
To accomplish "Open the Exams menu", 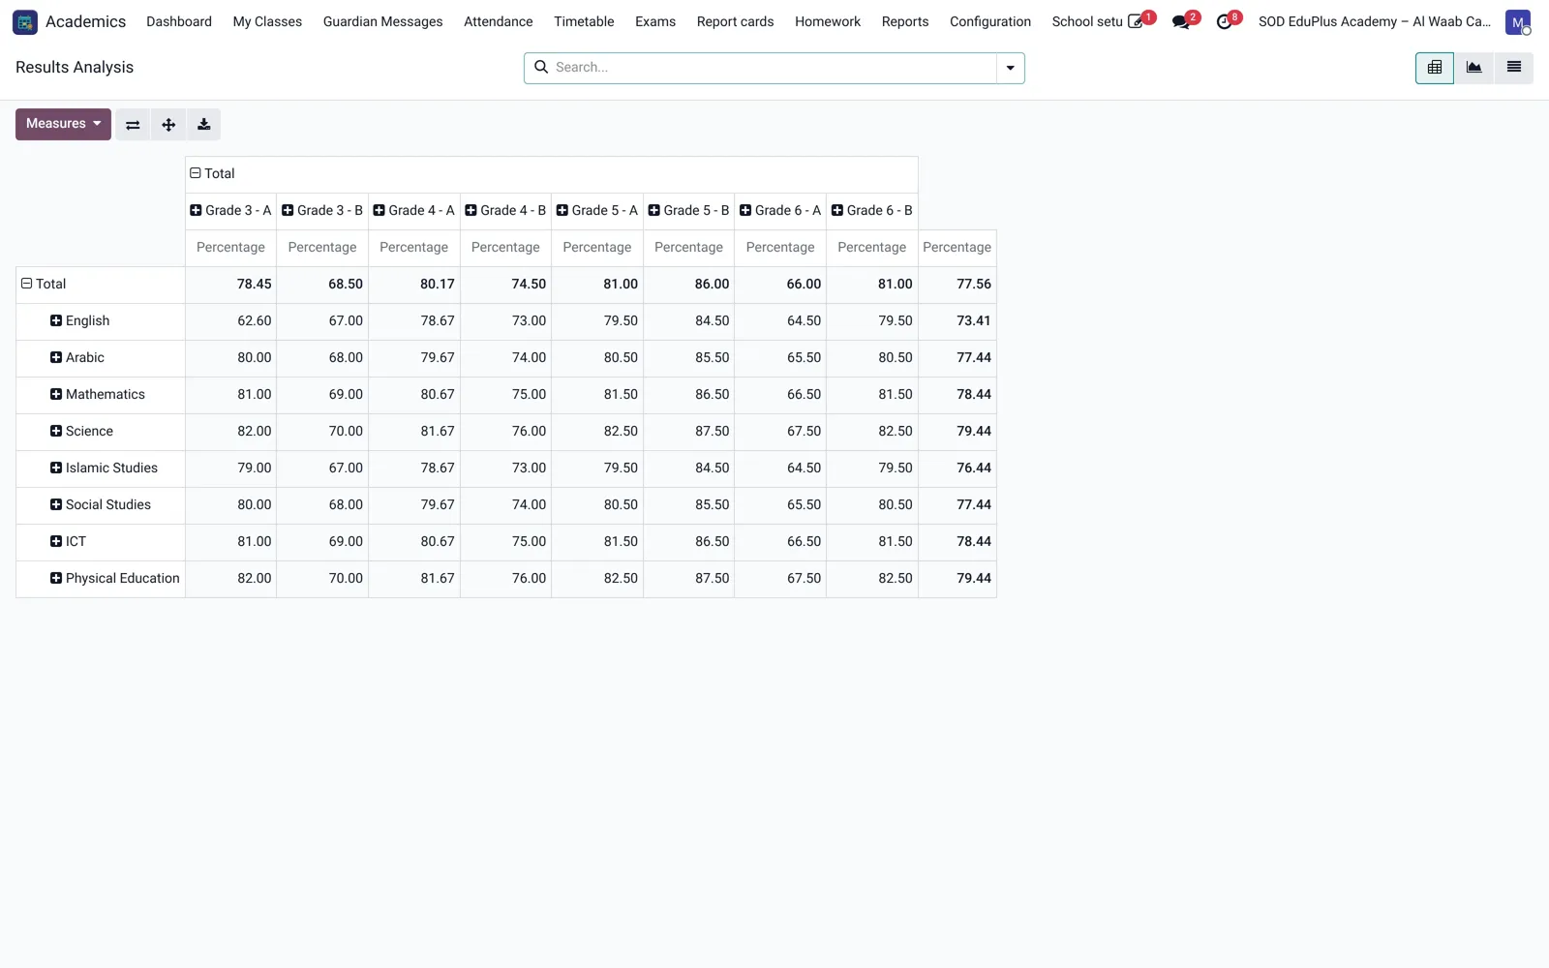I will click(x=655, y=21).
